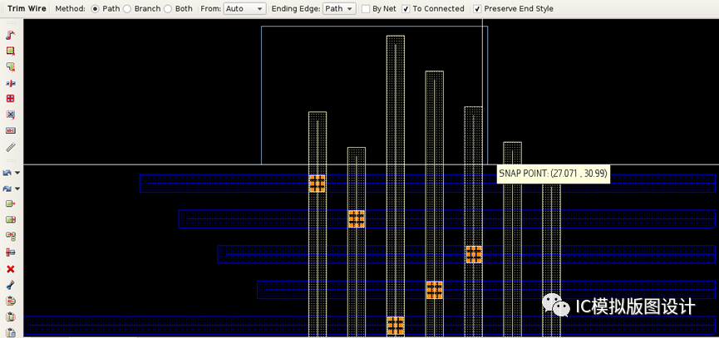Undo the last edit
This screenshot has width=719, height=338.
7,173
